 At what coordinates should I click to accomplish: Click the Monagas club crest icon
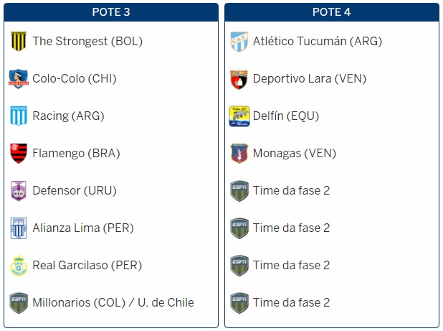pos(239,154)
